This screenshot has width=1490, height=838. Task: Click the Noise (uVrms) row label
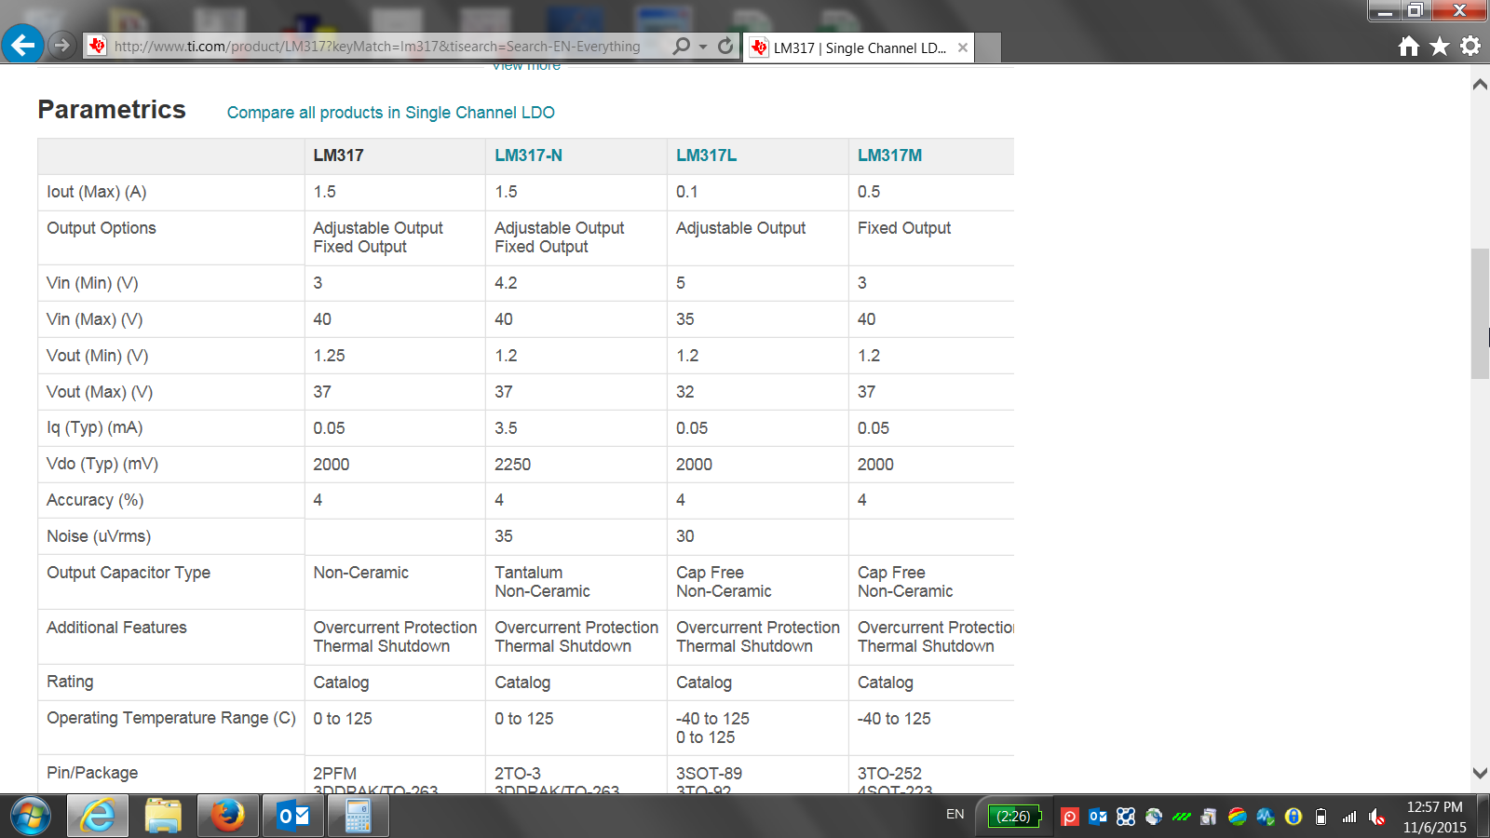click(x=99, y=536)
